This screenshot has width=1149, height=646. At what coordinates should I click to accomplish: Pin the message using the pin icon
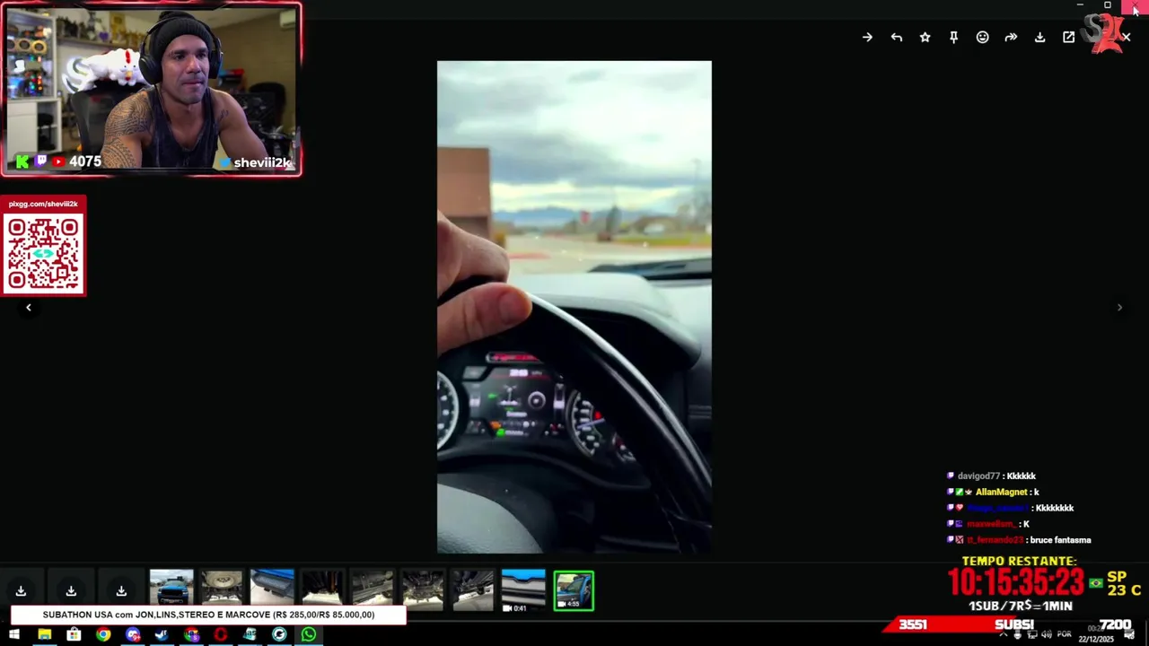tap(953, 38)
